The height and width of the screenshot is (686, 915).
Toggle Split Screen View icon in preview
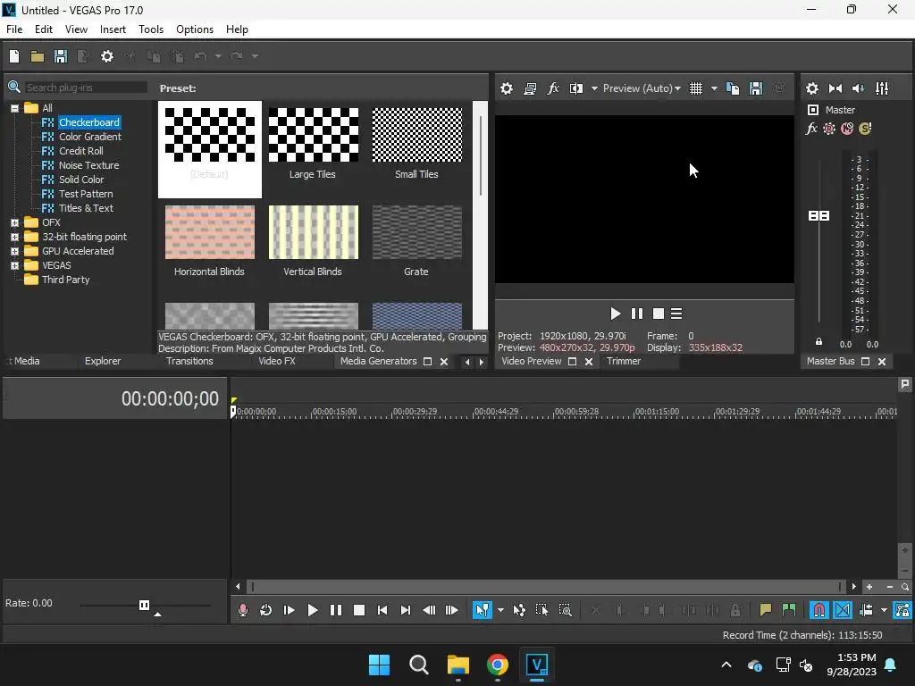(576, 88)
